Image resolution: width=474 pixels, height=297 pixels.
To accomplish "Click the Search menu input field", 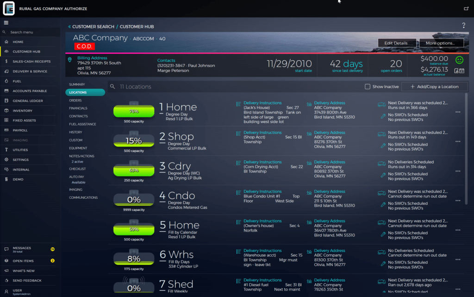I will point(32,32).
